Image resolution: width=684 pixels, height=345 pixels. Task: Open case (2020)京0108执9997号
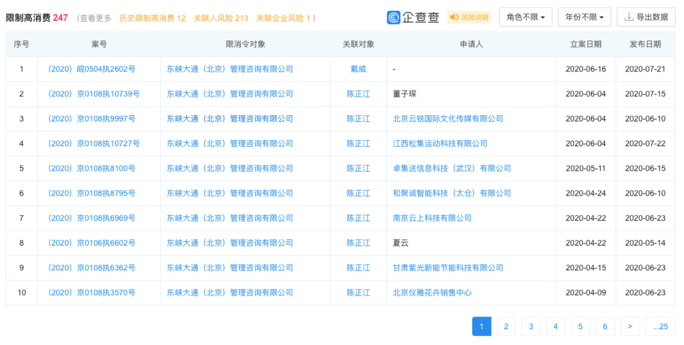tap(92, 118)
